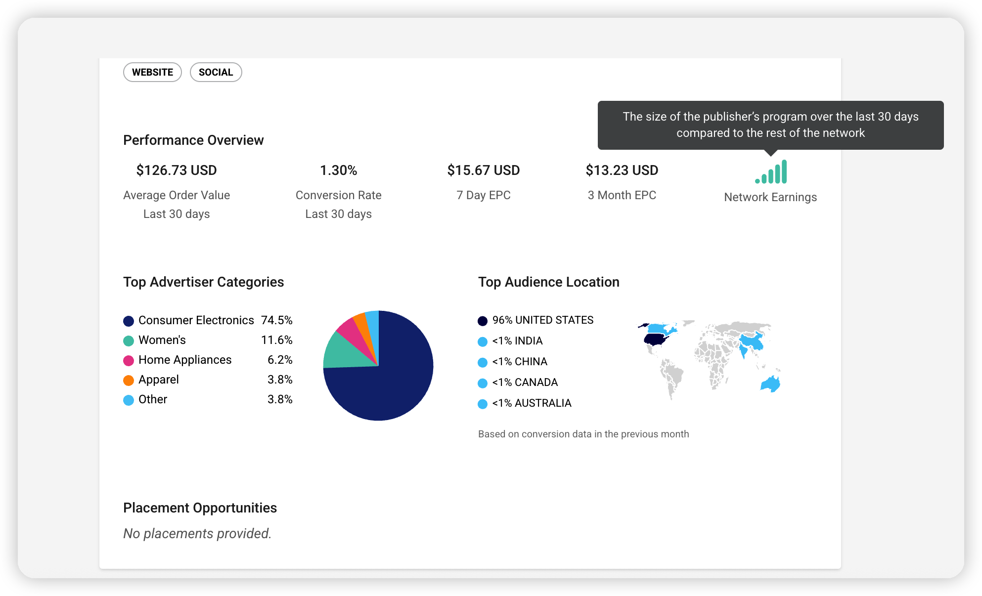Click the Apparel orange legend dot
982x596 pixels.
[129, 381]
